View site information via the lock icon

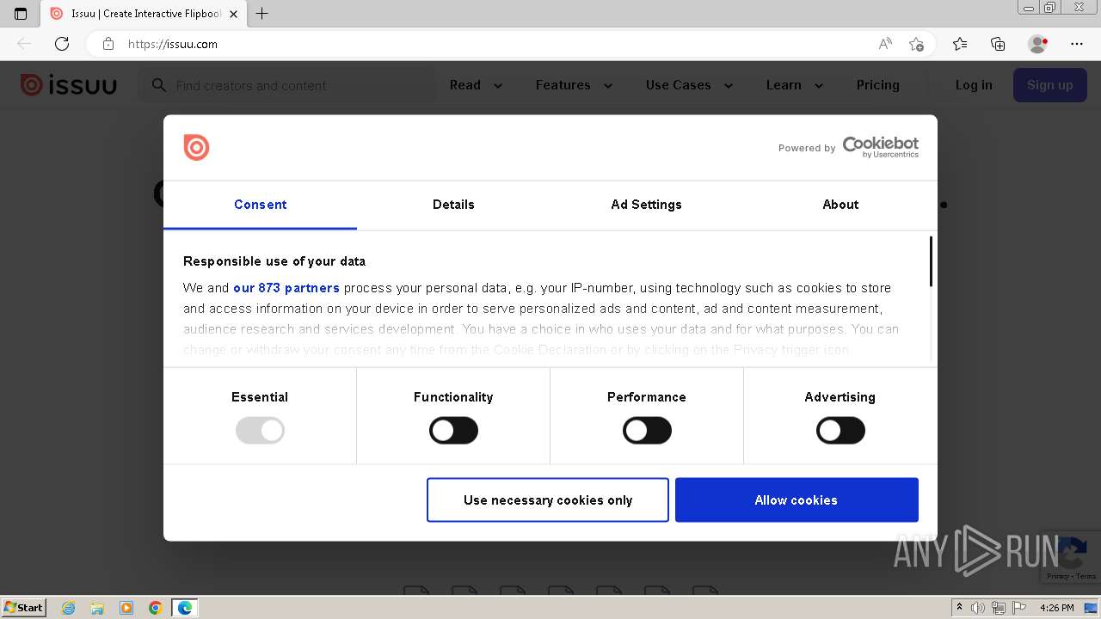[x=108, y=44]
